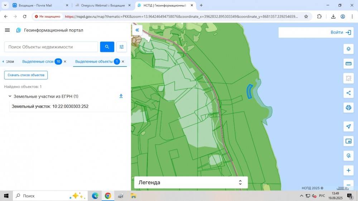Select the ruler measurement tool
The height and width of the screenshot is (201, 358).
[x=348, y=64]
